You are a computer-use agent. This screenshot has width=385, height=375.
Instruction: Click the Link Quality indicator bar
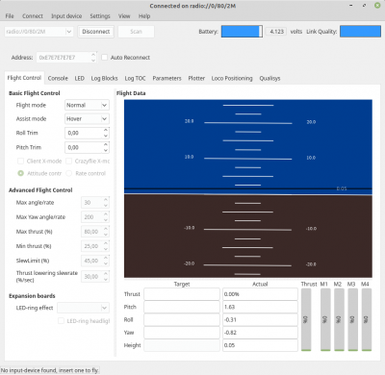[x=360, y=32]
